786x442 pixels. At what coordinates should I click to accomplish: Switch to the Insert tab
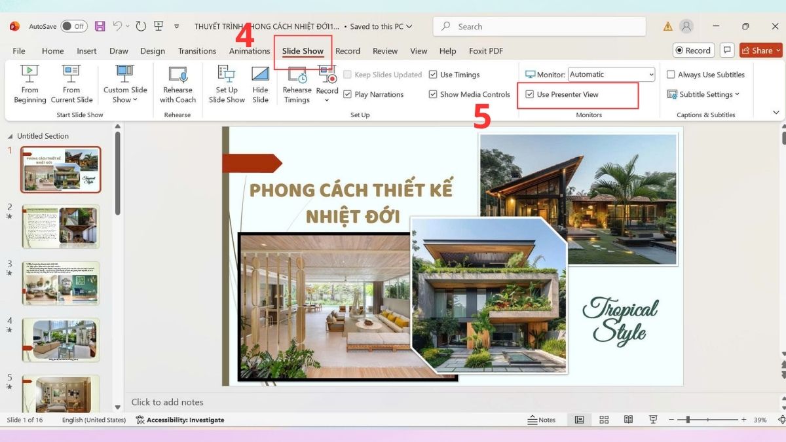(86, 50)
